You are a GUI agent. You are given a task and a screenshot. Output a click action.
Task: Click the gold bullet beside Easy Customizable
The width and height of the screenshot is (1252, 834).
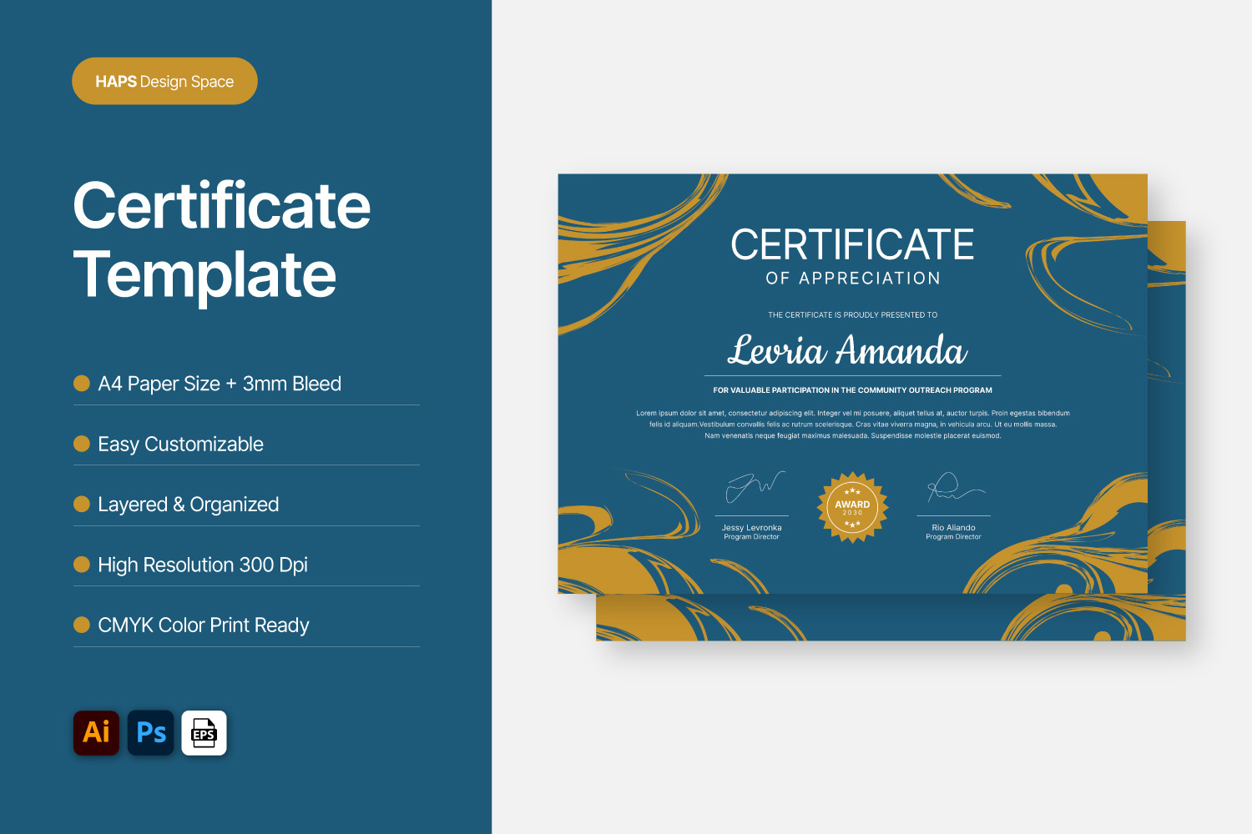82,444
